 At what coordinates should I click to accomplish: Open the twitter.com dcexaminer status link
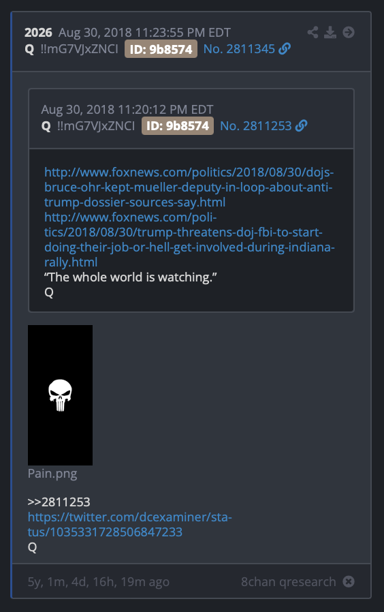click(x=130, y=524)
